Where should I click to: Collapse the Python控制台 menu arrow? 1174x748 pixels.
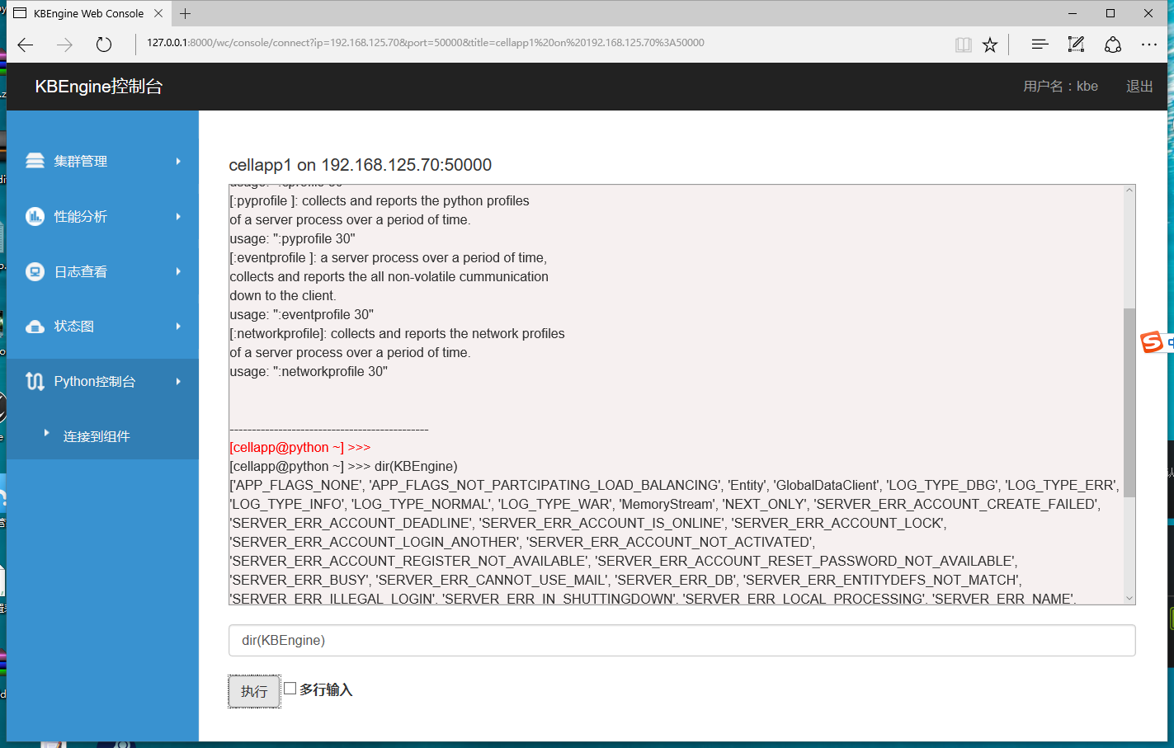[x=178, y=381]
